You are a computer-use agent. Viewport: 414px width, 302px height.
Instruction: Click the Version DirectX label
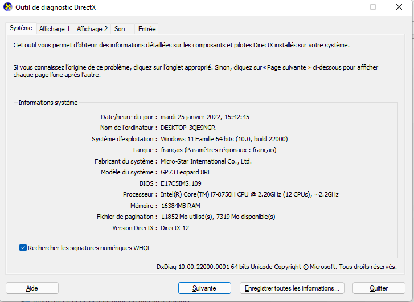134,228
